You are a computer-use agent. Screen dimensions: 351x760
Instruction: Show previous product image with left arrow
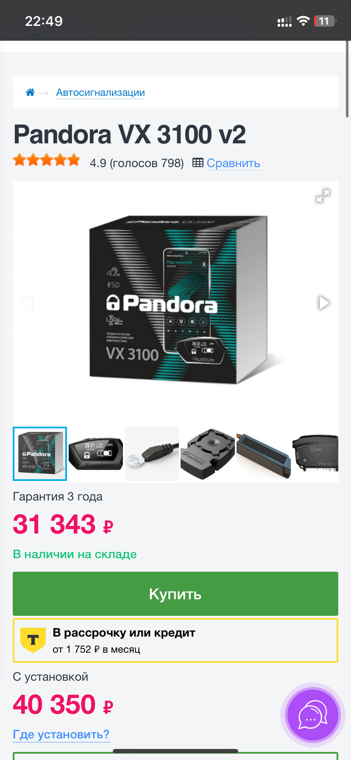tap(27, 303)
